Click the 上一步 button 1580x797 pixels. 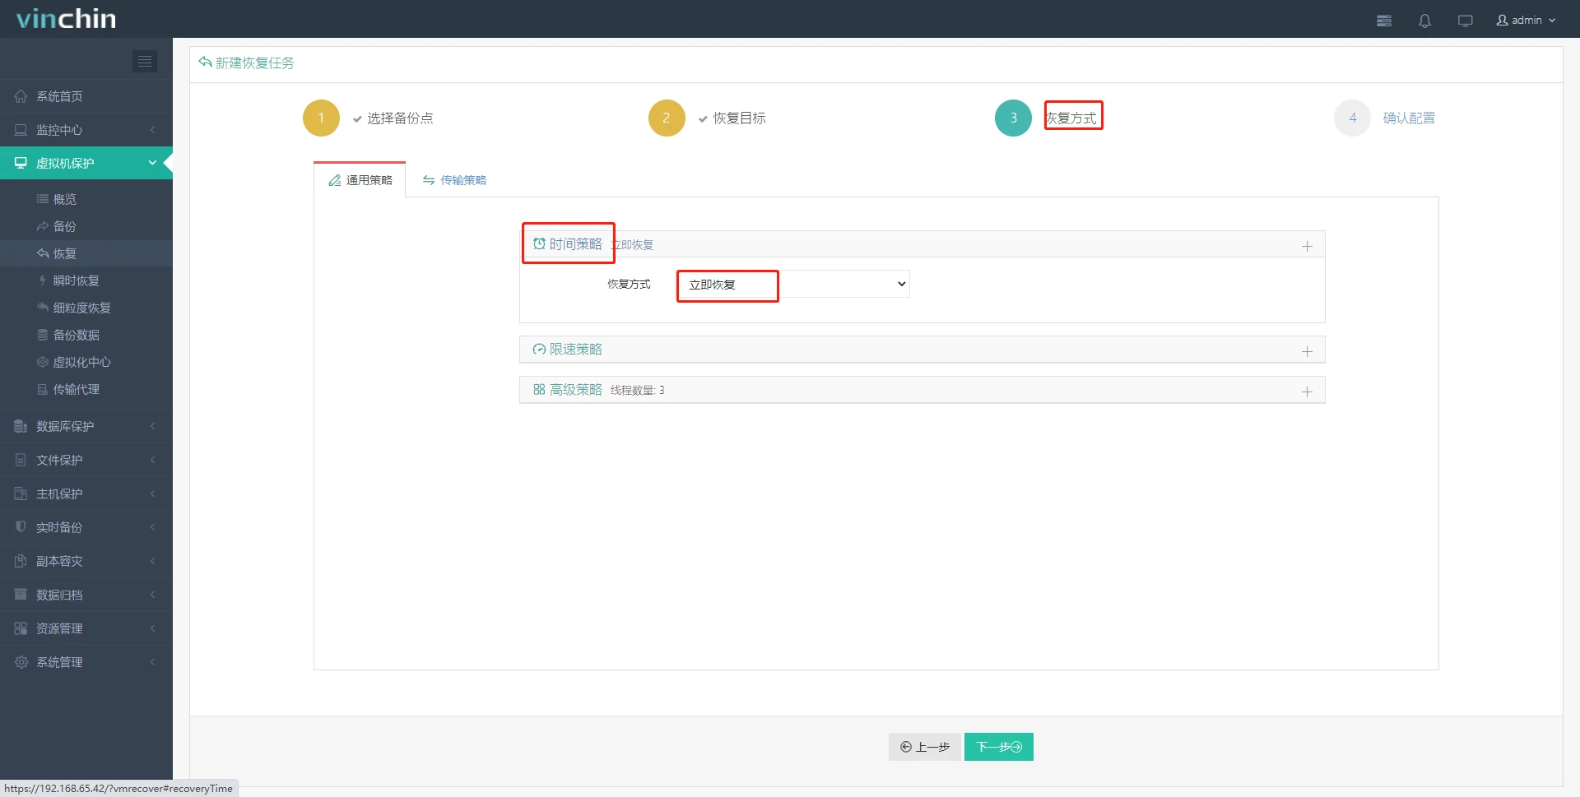(925, 747)
